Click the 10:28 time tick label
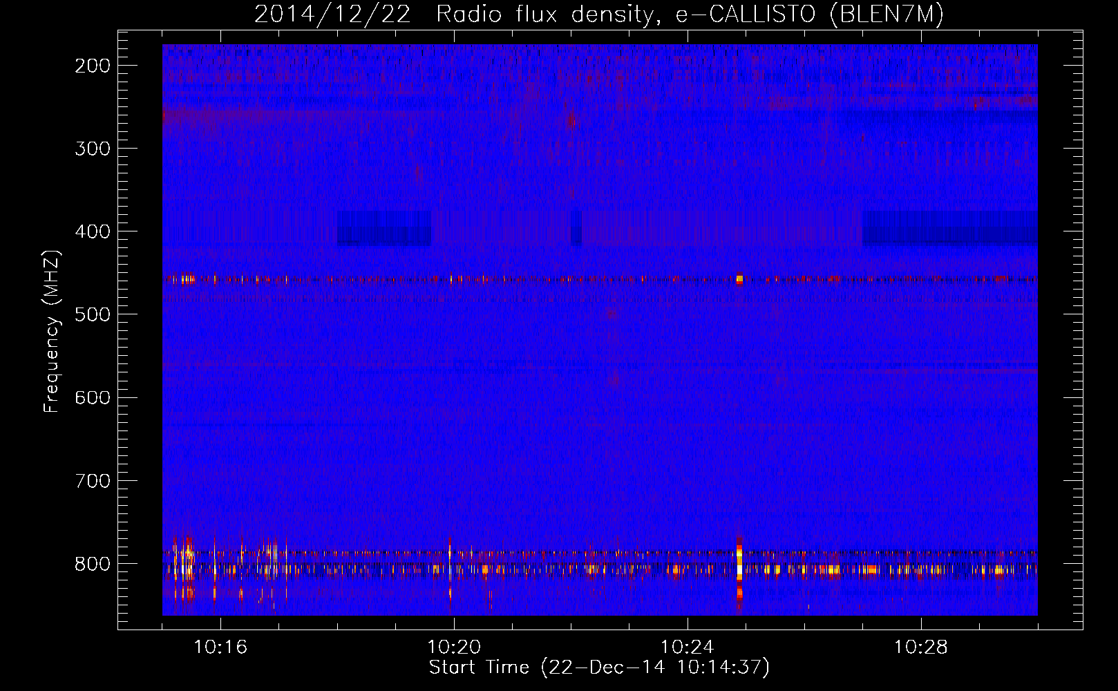Image resolution: width=1118 pixels, height=691 pixels. (x=921, y=647)
